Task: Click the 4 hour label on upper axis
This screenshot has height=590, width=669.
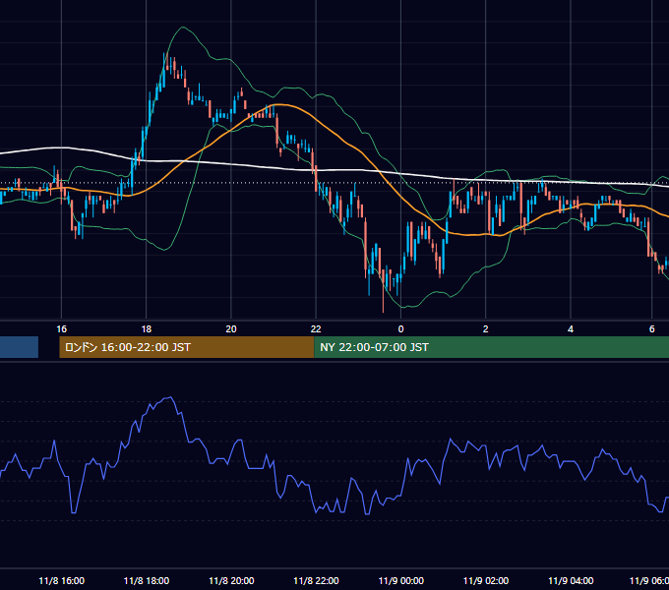Action: tap(571, 329)
